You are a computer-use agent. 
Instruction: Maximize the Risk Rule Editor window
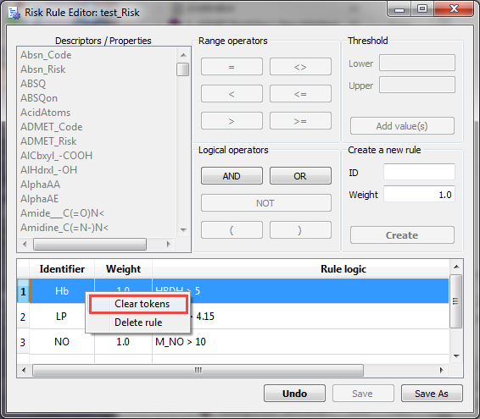click(x=421, y=8)
